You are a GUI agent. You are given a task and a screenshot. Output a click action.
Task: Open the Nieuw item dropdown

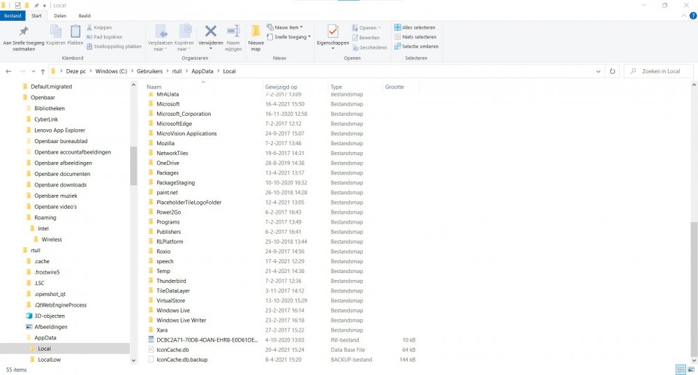tap(288, 28)
